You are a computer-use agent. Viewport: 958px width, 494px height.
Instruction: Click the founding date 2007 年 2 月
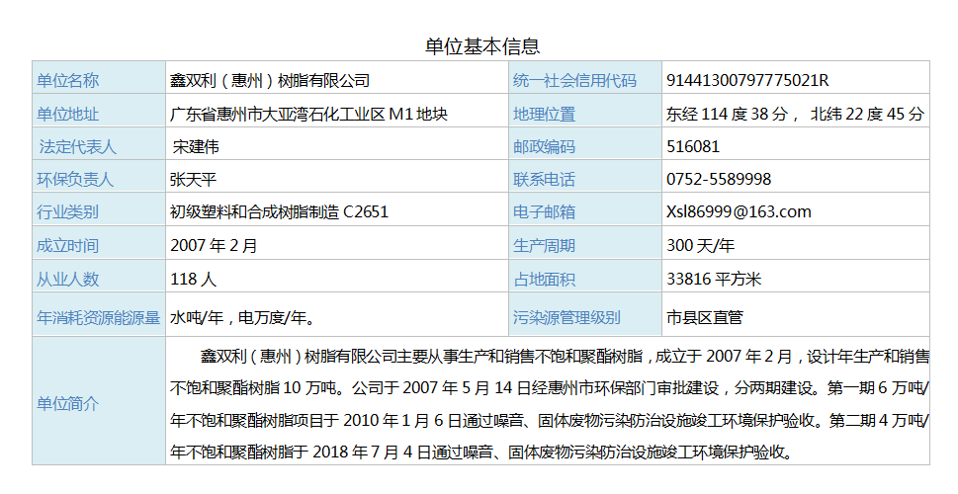click(214, 245)
